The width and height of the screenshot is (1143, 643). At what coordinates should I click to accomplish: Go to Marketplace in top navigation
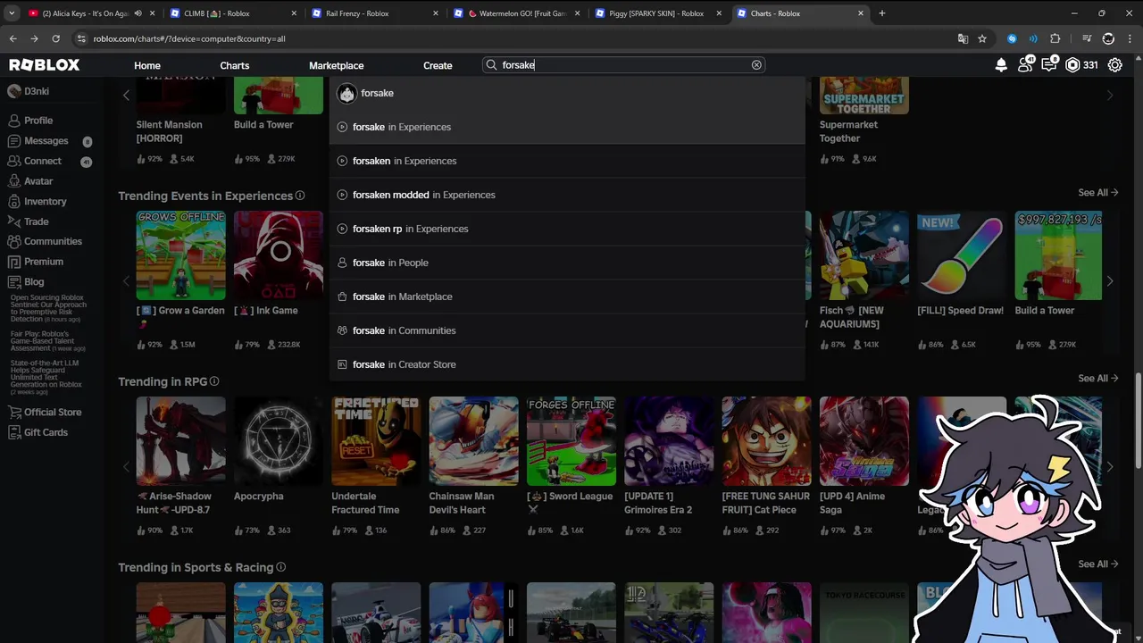pyautogui.click(x=336, y=65)
